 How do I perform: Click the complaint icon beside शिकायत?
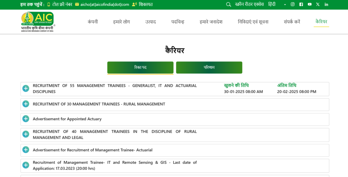click(134, 4)
